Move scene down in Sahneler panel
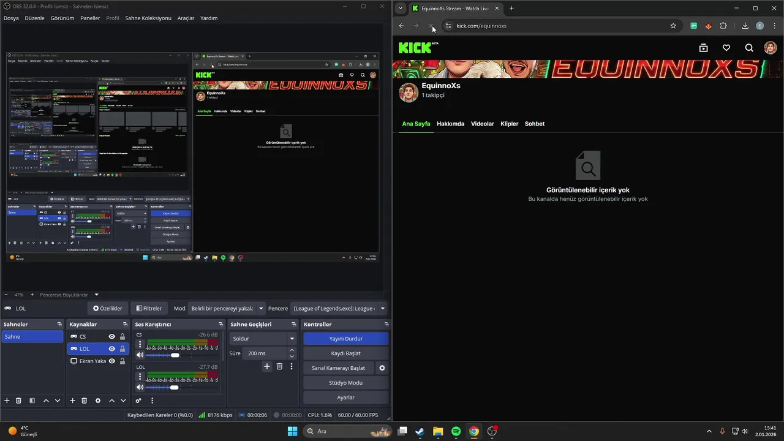Screen dimensions: 784x441 (x=58, y=401)
